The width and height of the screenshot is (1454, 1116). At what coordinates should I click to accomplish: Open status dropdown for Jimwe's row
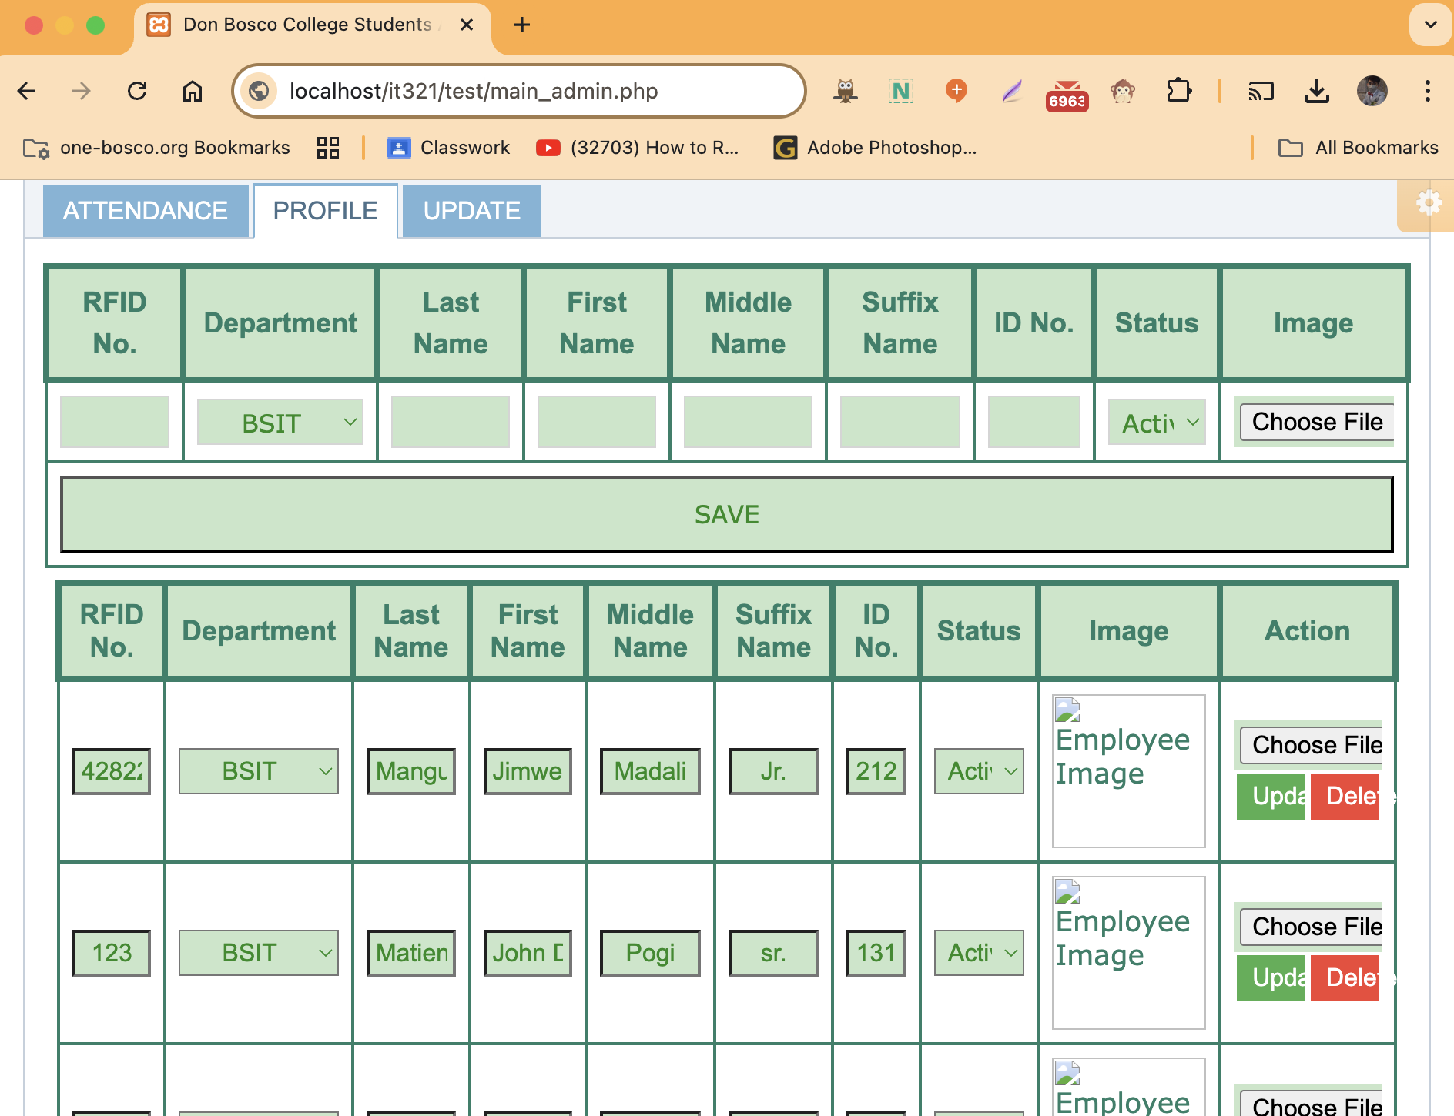click(979, 771)
